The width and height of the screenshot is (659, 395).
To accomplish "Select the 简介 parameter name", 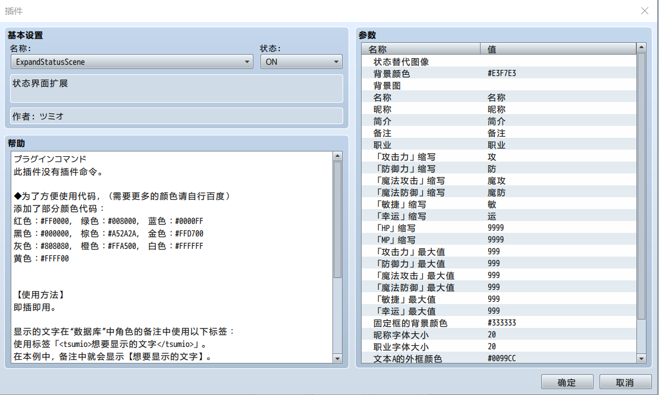I will [x=382, y=121].
